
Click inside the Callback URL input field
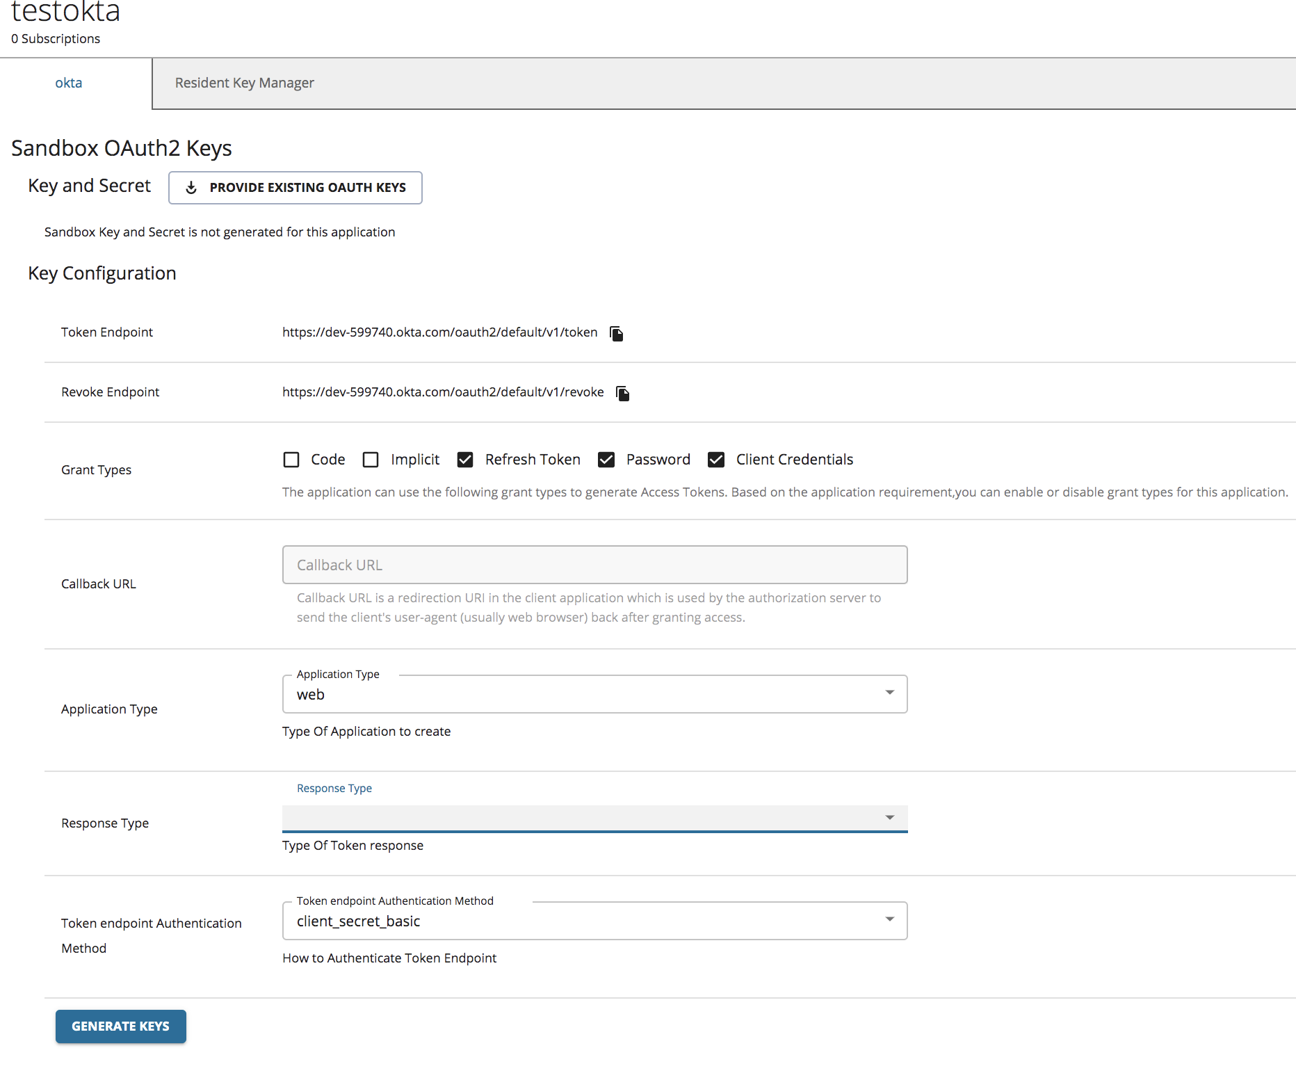coord(594,565)
